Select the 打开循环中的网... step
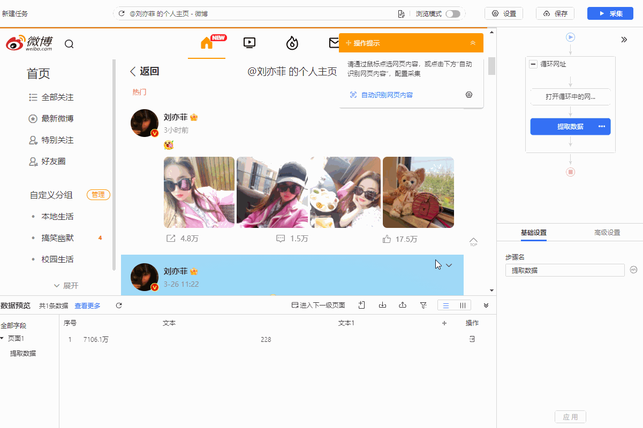 pyautogui.click(x=570, y=97)
